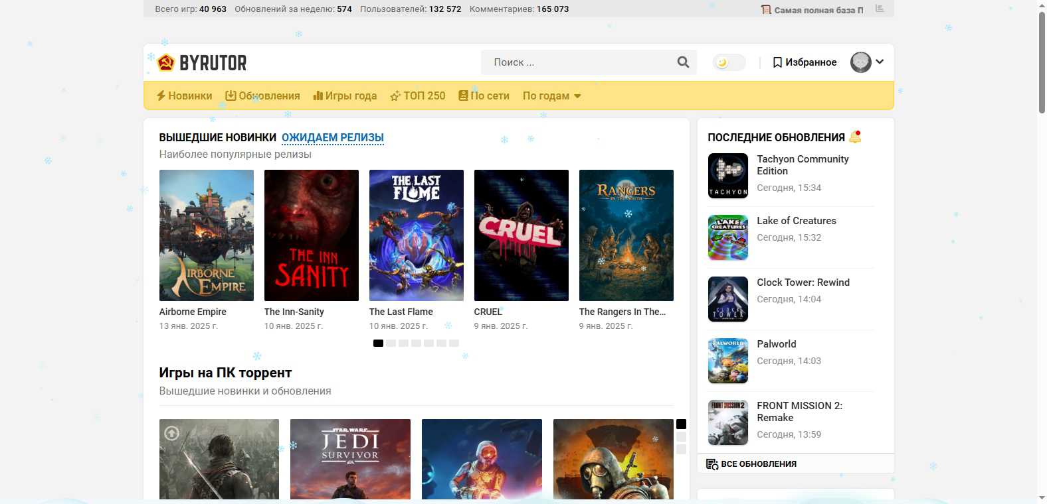Click the BYRUTOR star logo icon
Image resolution: width=1047 pixels, height=504 pixels.
pos(166,62)
